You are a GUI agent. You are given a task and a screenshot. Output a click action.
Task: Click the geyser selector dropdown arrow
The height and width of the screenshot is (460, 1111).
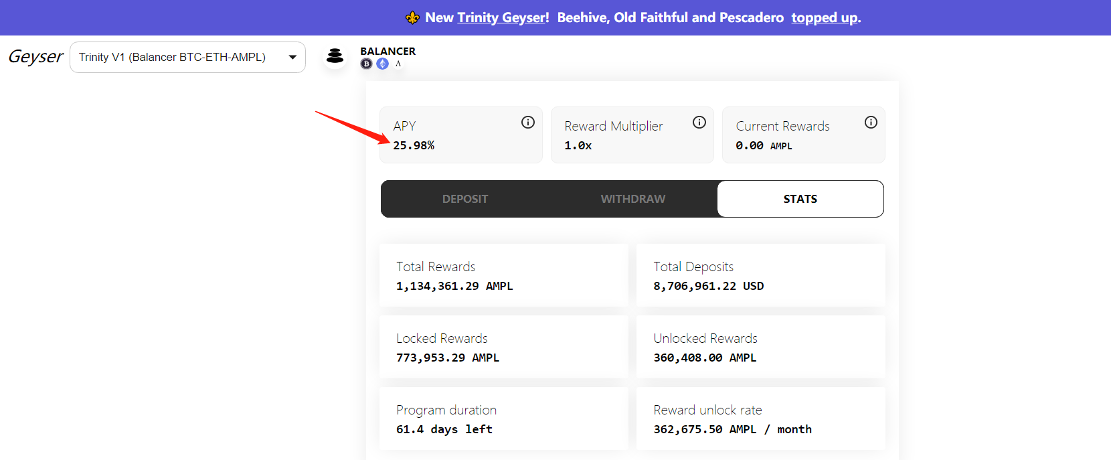pos(292,58)
